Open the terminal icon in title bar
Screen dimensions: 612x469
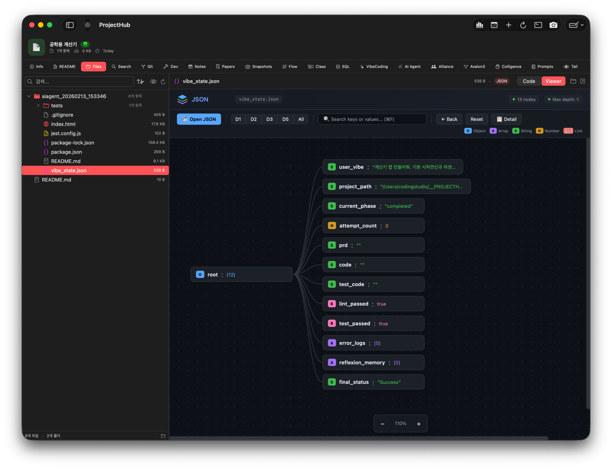pyautogui.click(x=538, y=25)
